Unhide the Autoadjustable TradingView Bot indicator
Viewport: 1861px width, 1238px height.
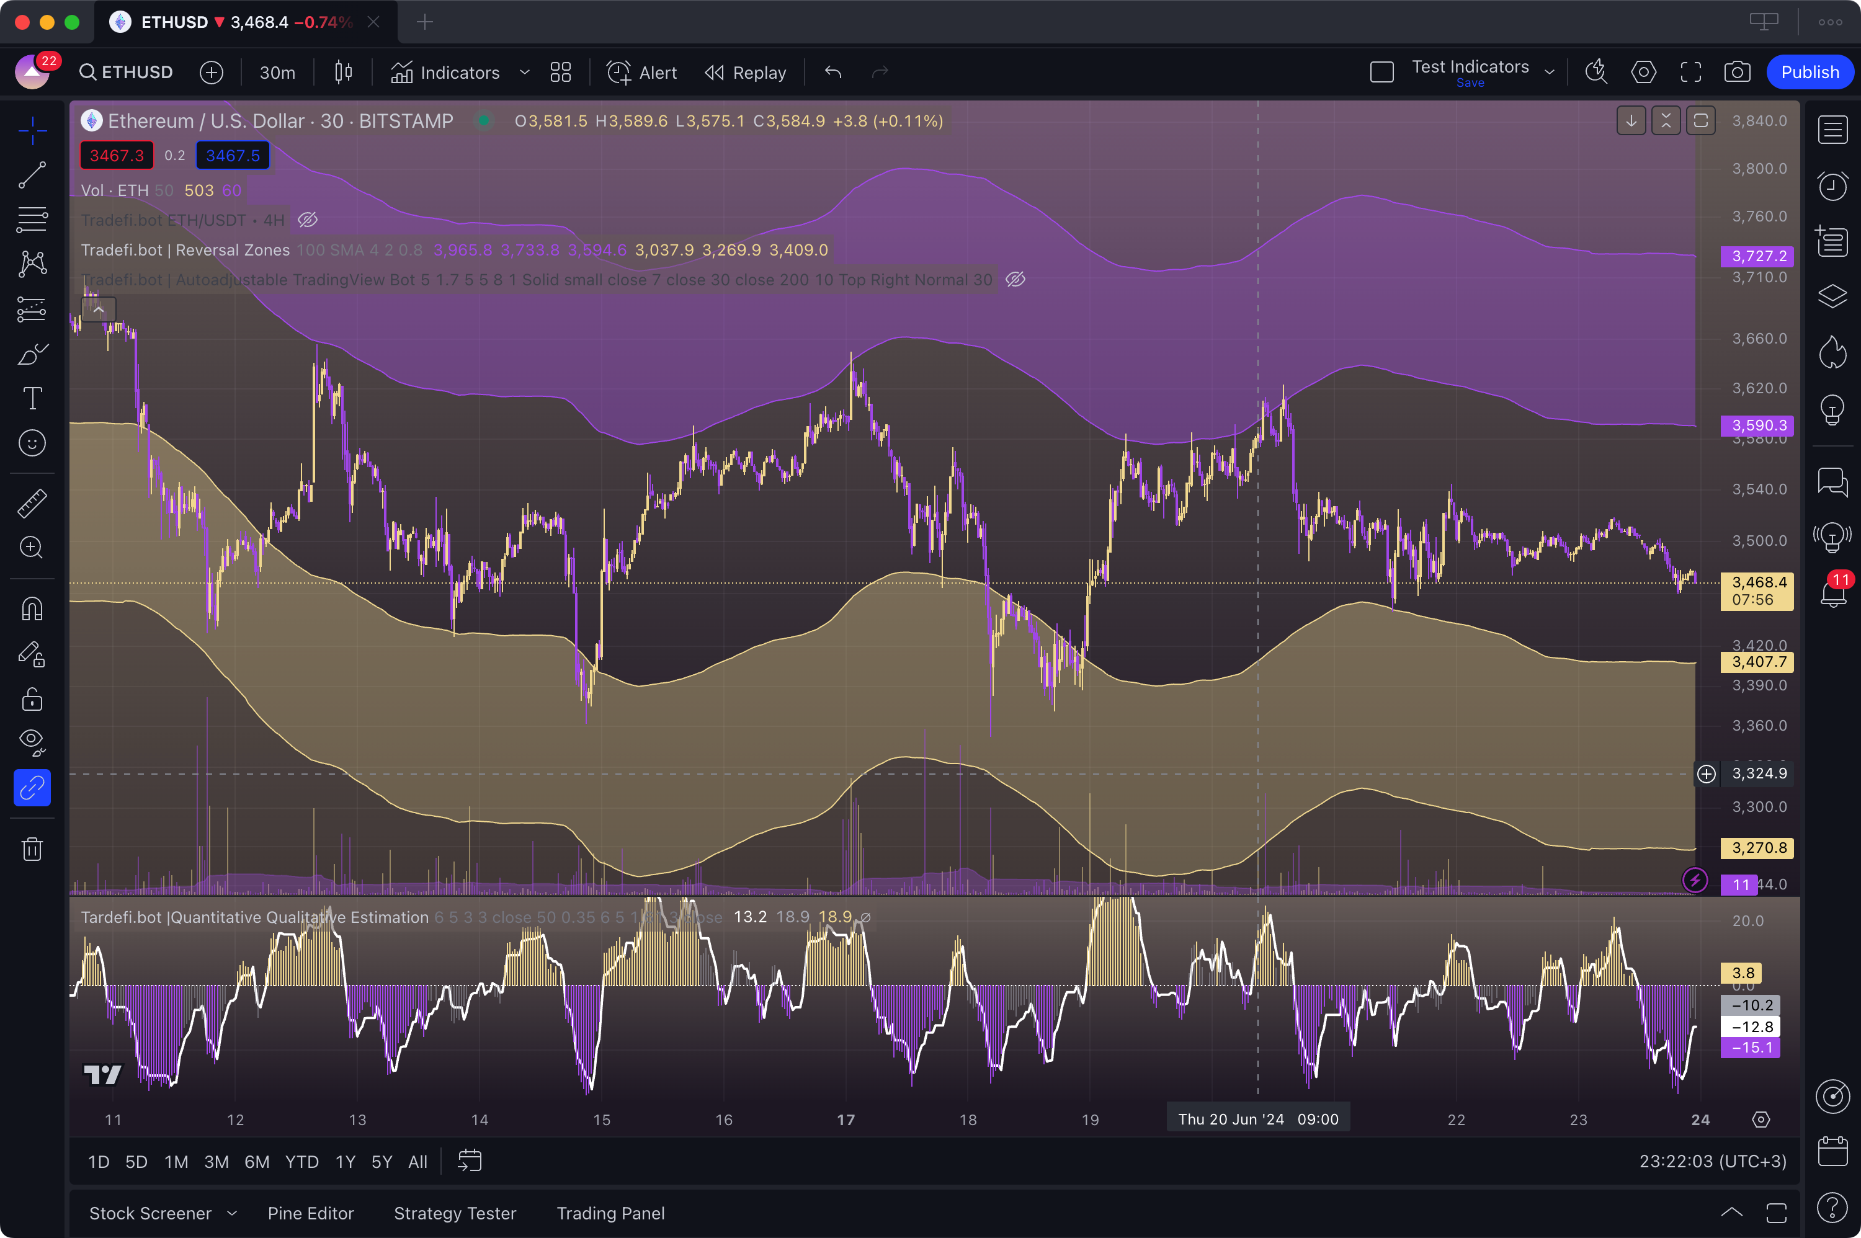click(x=1015, y=280)
